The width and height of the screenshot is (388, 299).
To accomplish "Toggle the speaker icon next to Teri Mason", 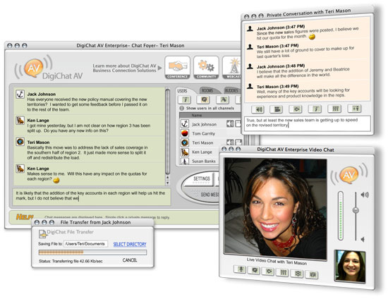I will click(x=230, y=142).
